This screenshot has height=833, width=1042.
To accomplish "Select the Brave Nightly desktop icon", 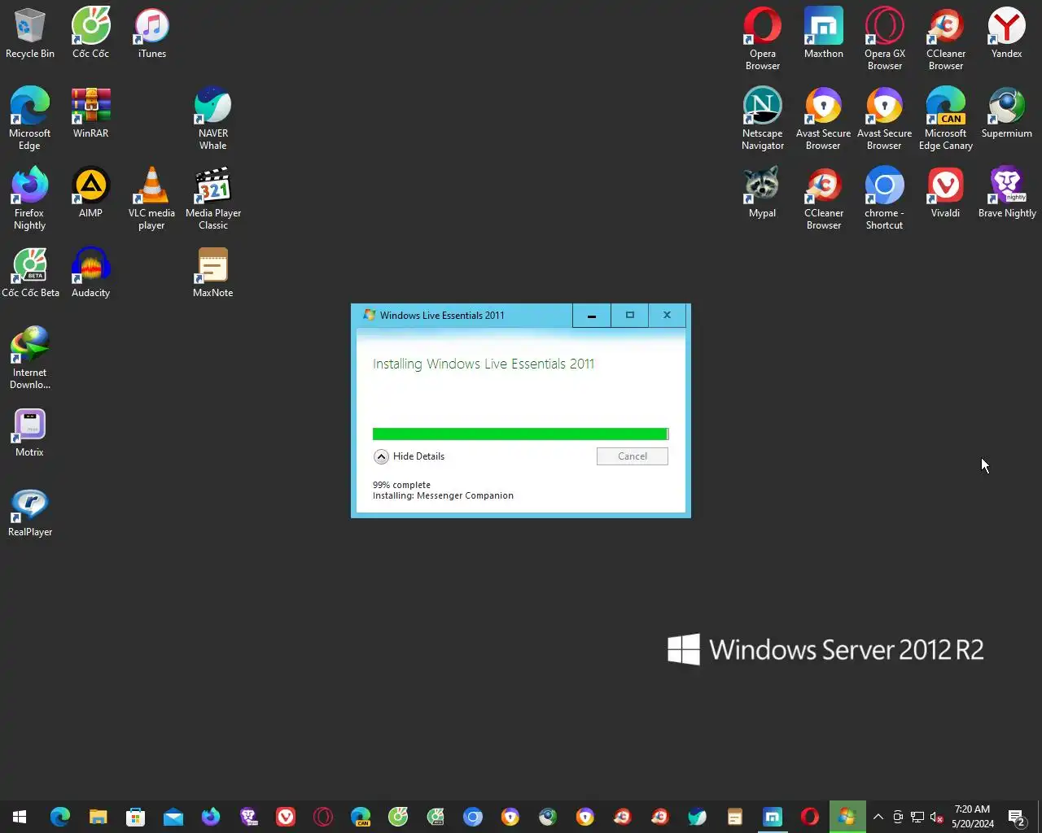I will [x=1007, y=193].
